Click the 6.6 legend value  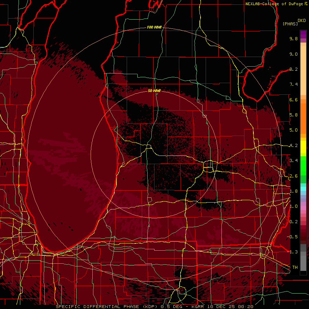[294, 100]
